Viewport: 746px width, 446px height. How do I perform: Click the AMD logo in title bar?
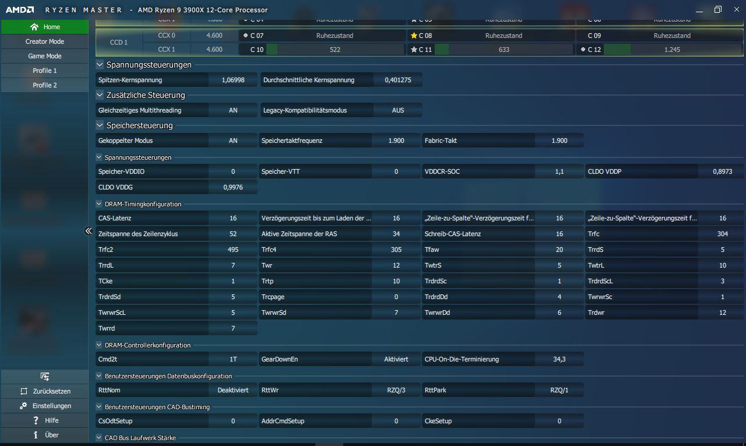point(19,10)
